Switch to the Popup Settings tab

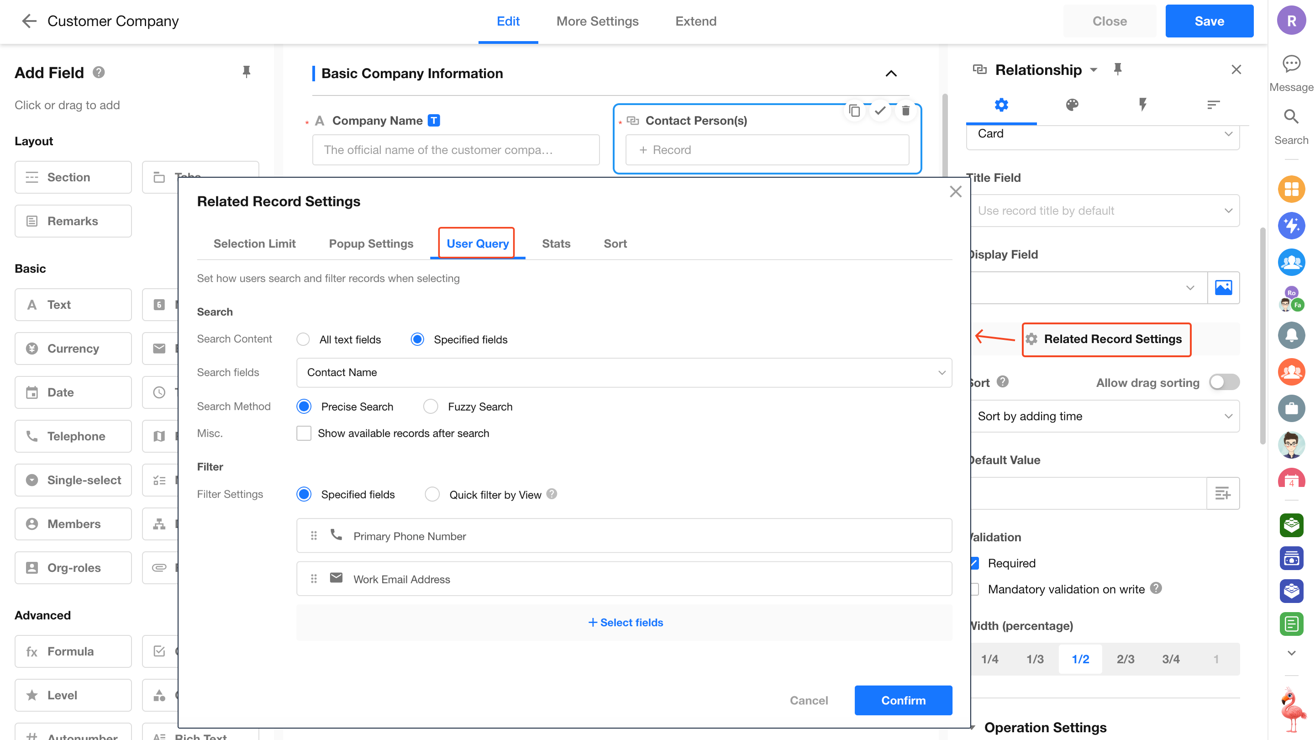[371, 243]
